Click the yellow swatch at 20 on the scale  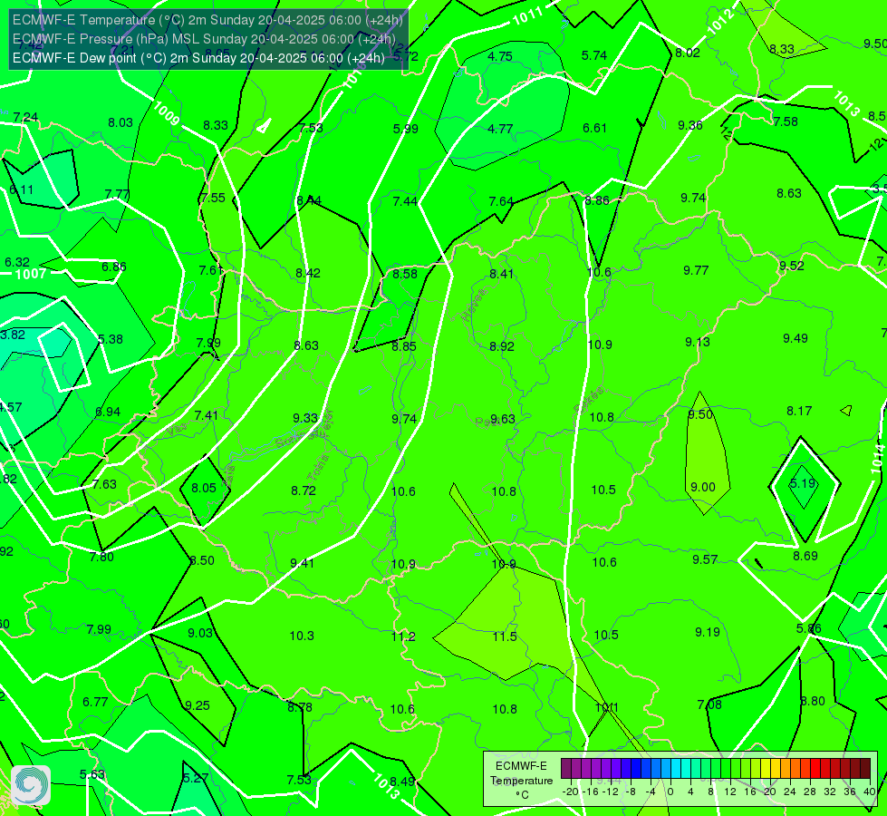coord(766,769)
